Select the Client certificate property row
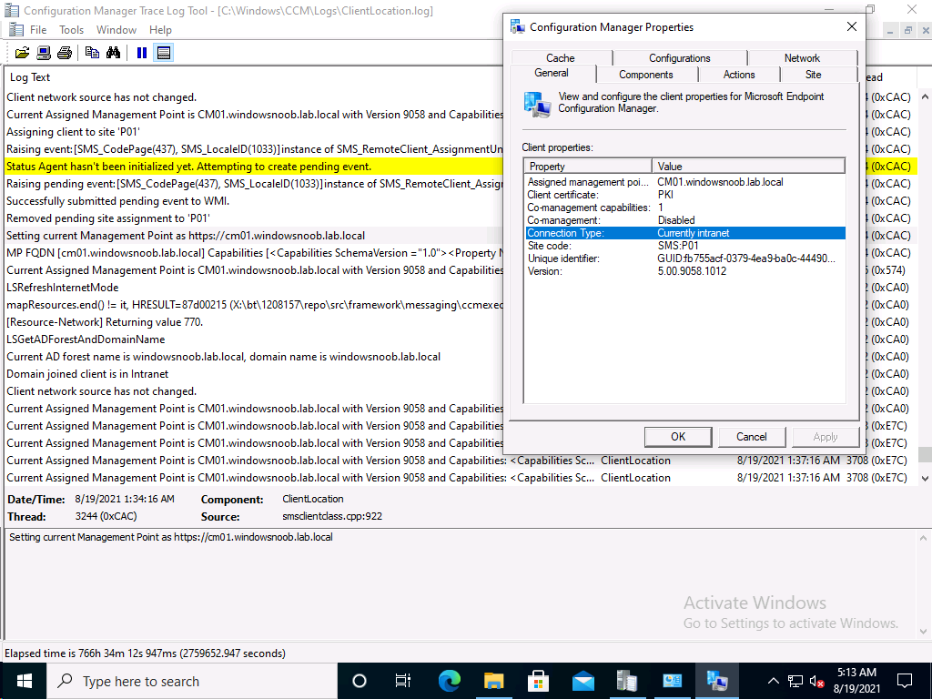This screenshot has height=699, width=932. [684, 195]
